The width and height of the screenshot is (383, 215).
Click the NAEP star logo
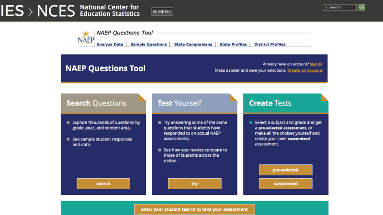point(86,38)
